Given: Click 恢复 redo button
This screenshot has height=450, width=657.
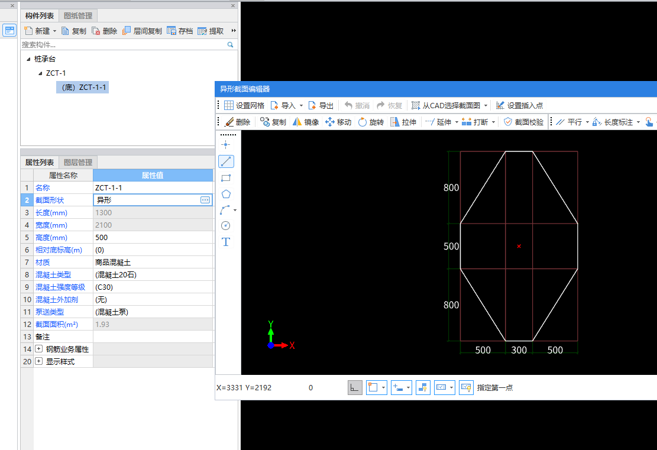Looking at the screenshot, I should (390, 106).
